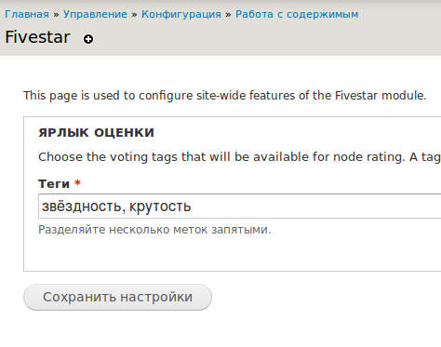Click the word звёздность in Теги field
Screen dimensions: 441x347
tap(82, 207)
